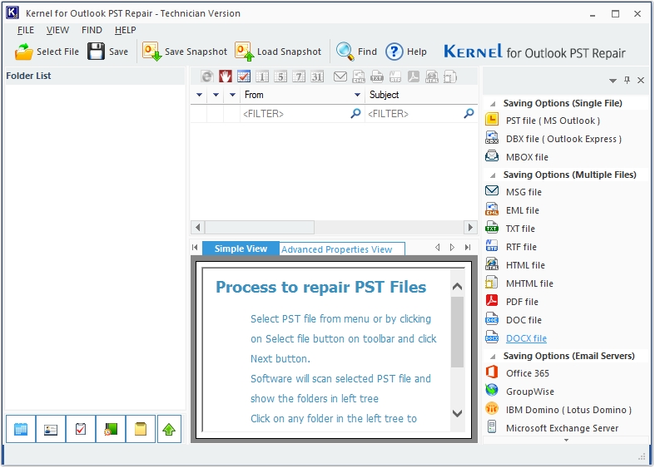Screen dimensions: 655x468
Task: Click the Subject filter search magnifier
Action: [469, 113]
